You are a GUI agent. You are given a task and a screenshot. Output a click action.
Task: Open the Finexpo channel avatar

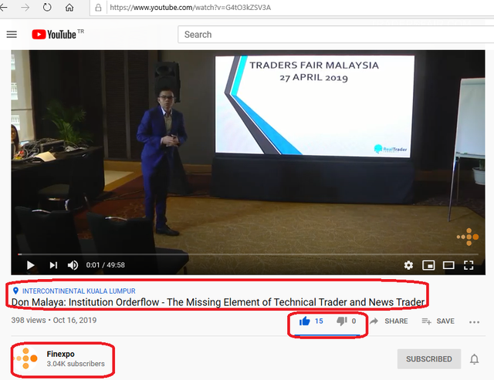pyautogui.click(x=26, y=358)
